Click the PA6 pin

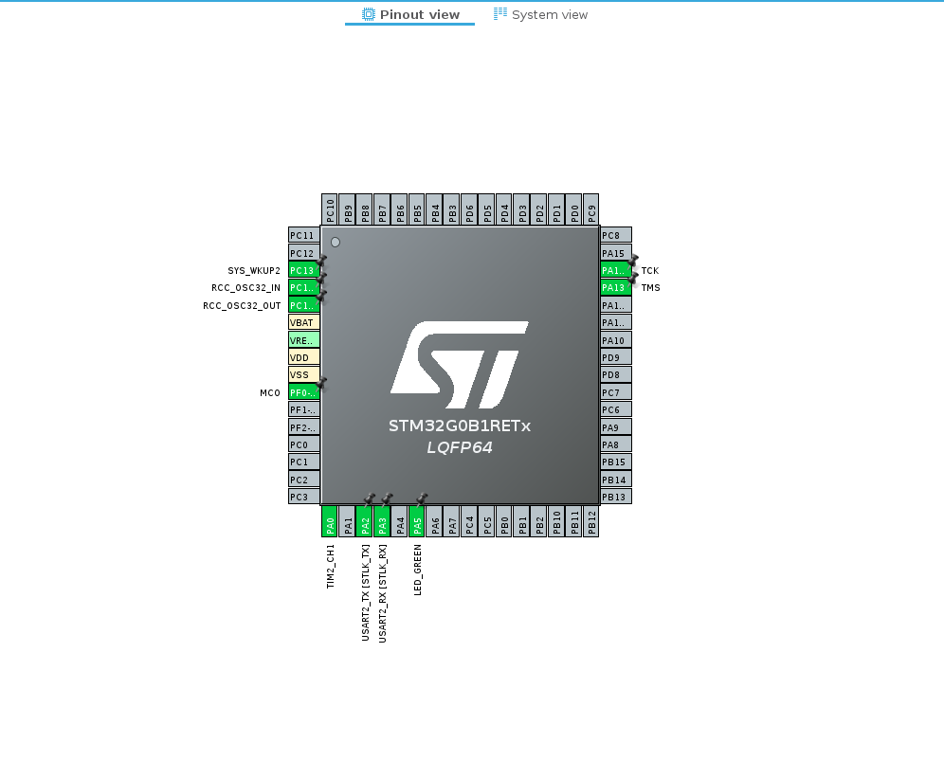pos(434,521)
